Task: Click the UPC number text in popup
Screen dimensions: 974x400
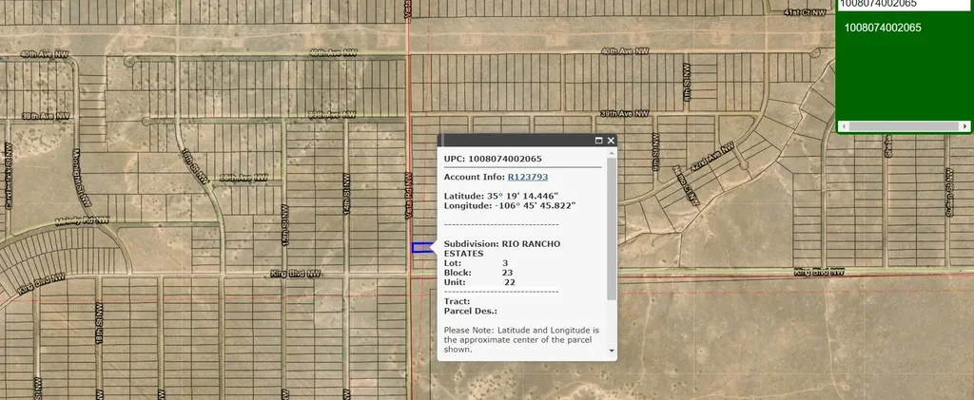Action: point(505,158)
